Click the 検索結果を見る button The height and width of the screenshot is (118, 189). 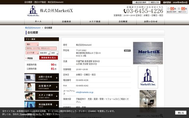tap(48, 58)
